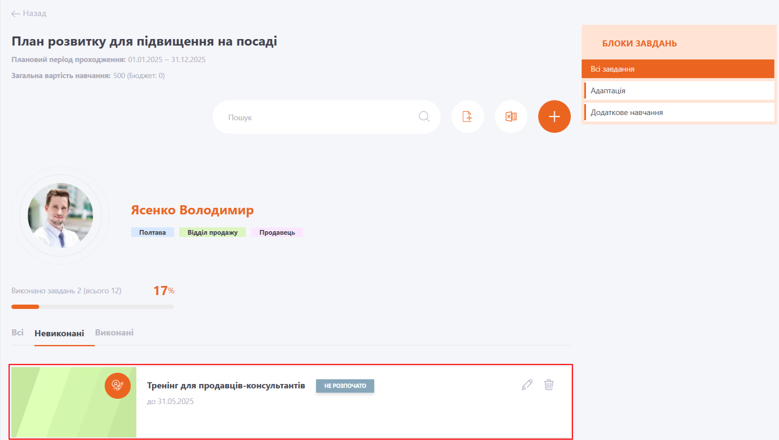Click the до 31.05.2025 deadline text
The height and width of the screenshot is (440, 779).
point(170,401)
